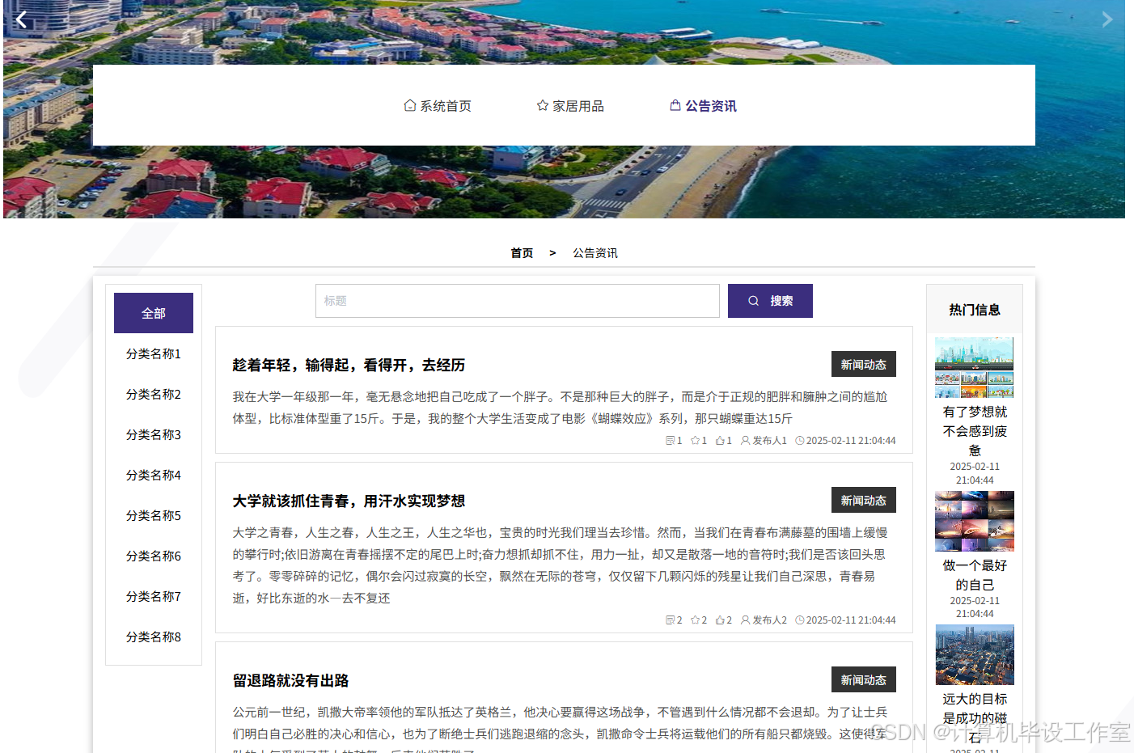Click 发布人1 author icon
The width and height of the screenshot is (1134, 753).
745,441
